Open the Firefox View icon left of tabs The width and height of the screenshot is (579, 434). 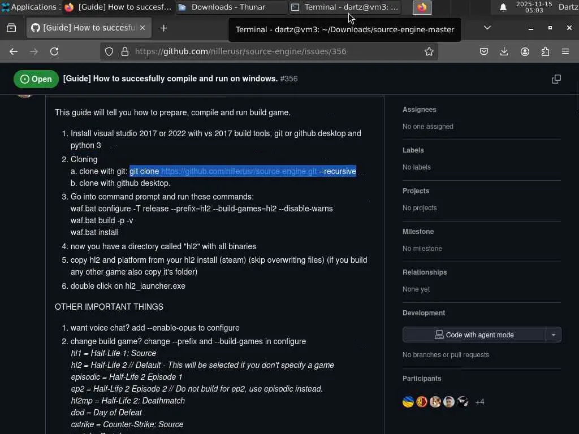click(x=11, y=28)
